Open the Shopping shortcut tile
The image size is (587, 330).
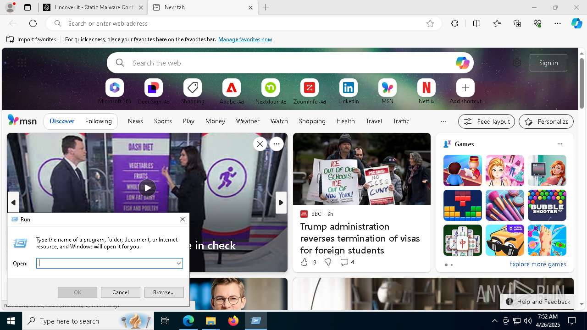pos(193,88)
